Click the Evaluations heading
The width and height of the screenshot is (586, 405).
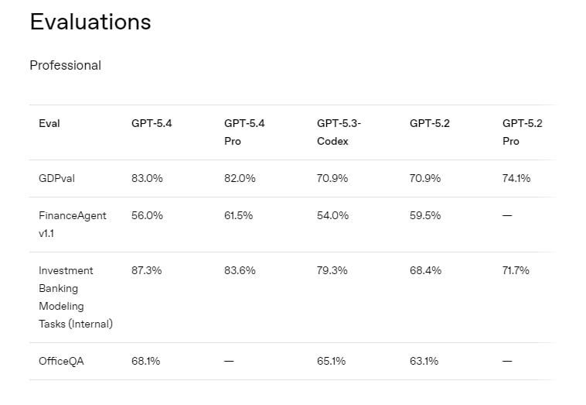tap(90, 22)
